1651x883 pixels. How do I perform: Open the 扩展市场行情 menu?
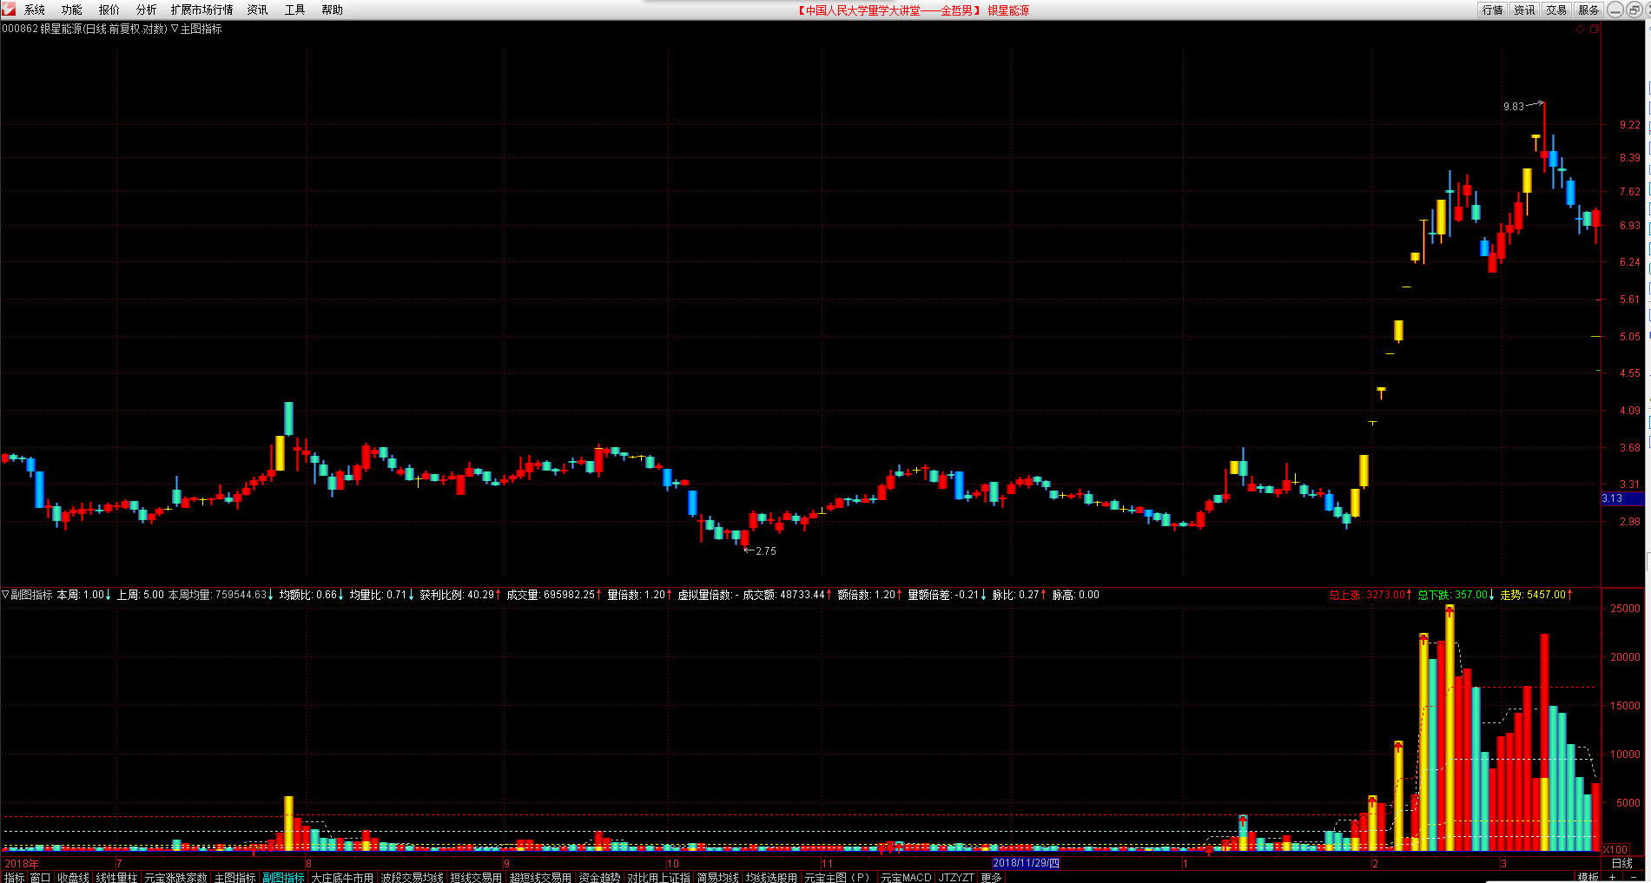coord(202,10)
